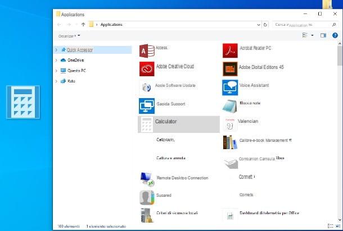Open the Acrobat Reader icon
Image resolution: width=343 pixels, height=231 pixels.
click(230, 50)
